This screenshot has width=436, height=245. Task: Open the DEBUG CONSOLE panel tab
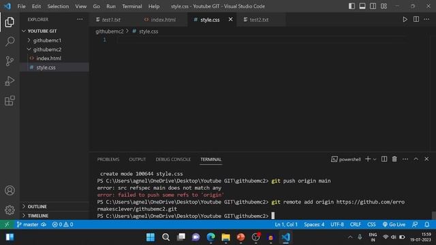tap(173, 159)
